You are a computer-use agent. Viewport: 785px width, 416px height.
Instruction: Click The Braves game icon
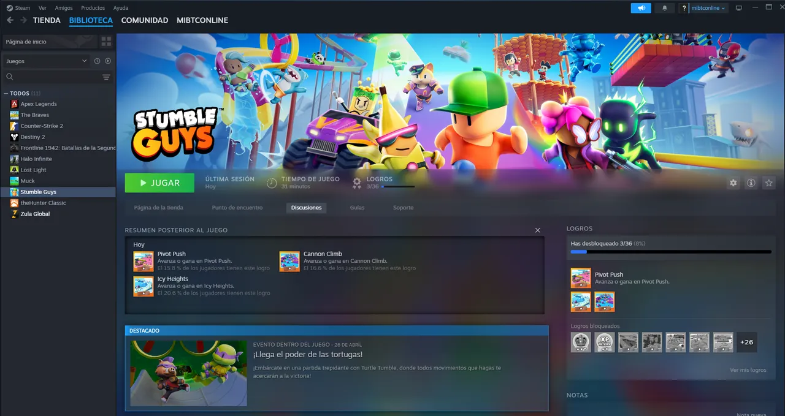14,115
